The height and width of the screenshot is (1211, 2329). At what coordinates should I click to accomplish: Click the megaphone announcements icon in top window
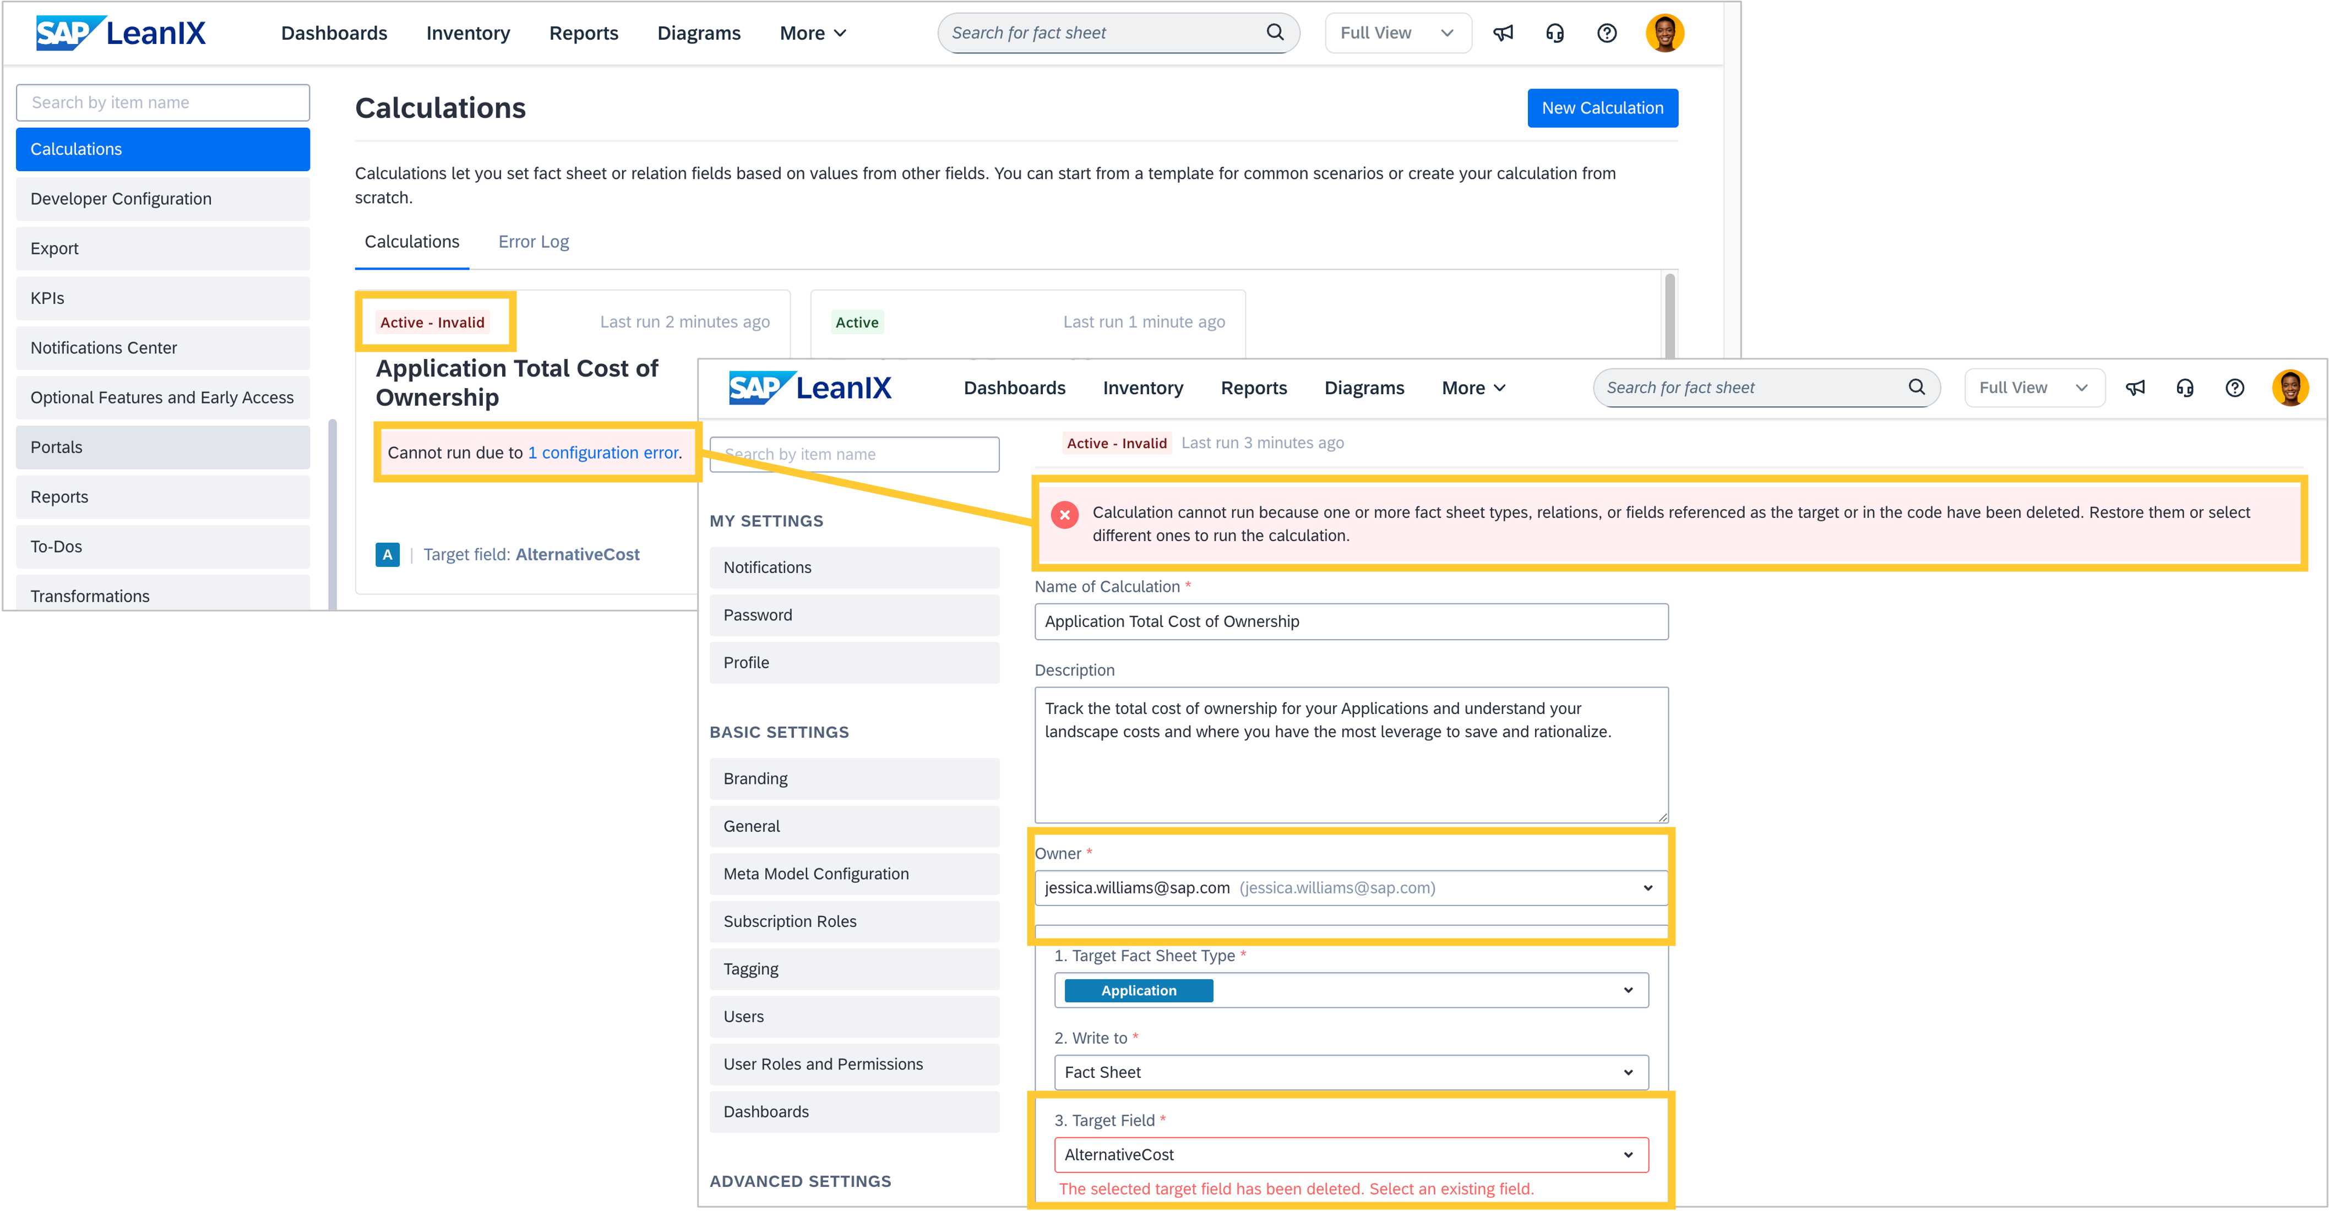[1503, 34]
